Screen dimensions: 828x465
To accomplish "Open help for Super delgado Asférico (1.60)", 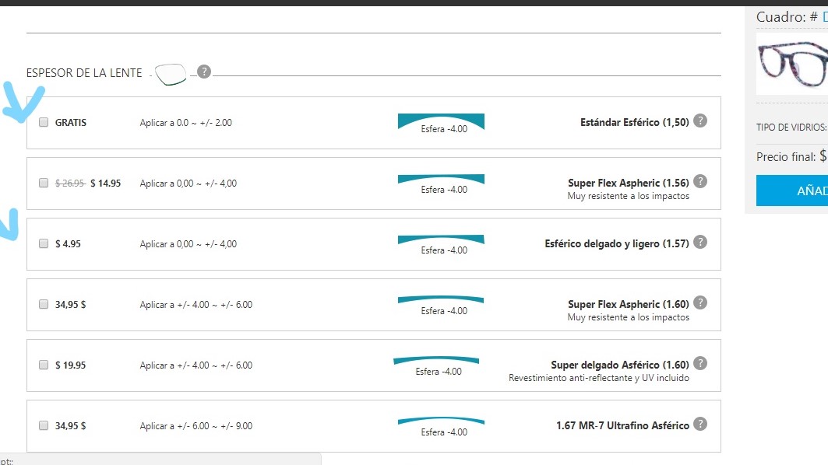I will tap(700, 364).
